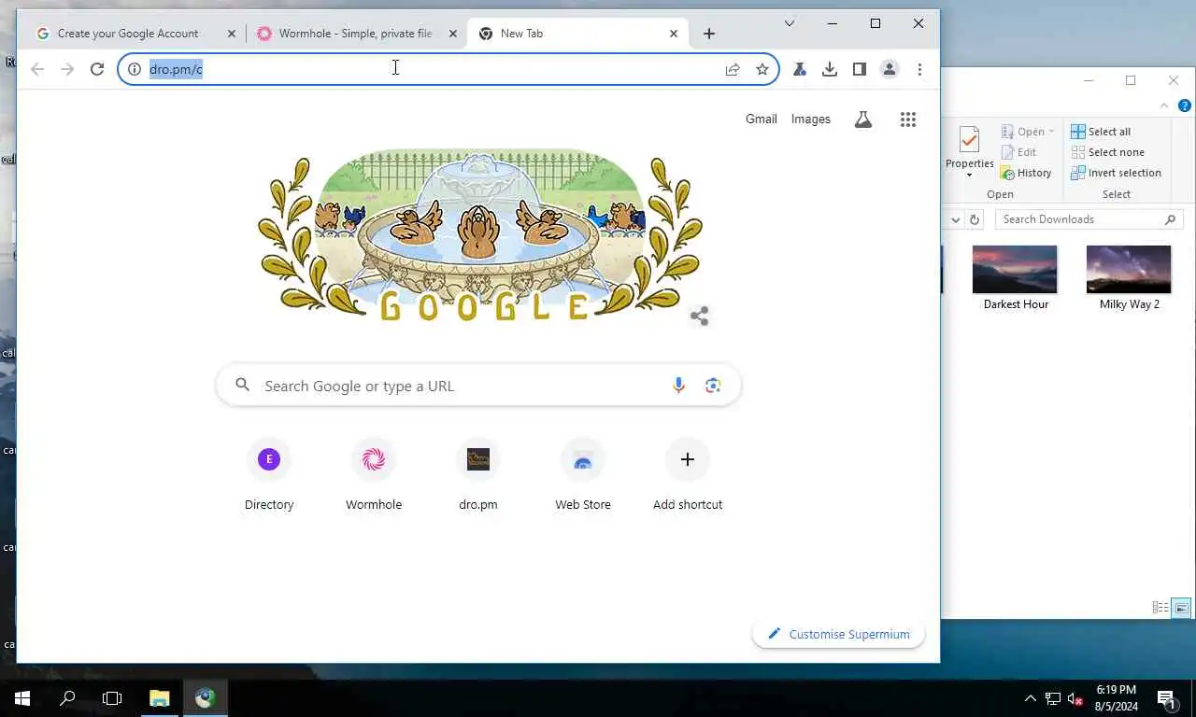Click the network tray icon
Viewport: 1196px width, 717px height.
tap(1052, 698)
